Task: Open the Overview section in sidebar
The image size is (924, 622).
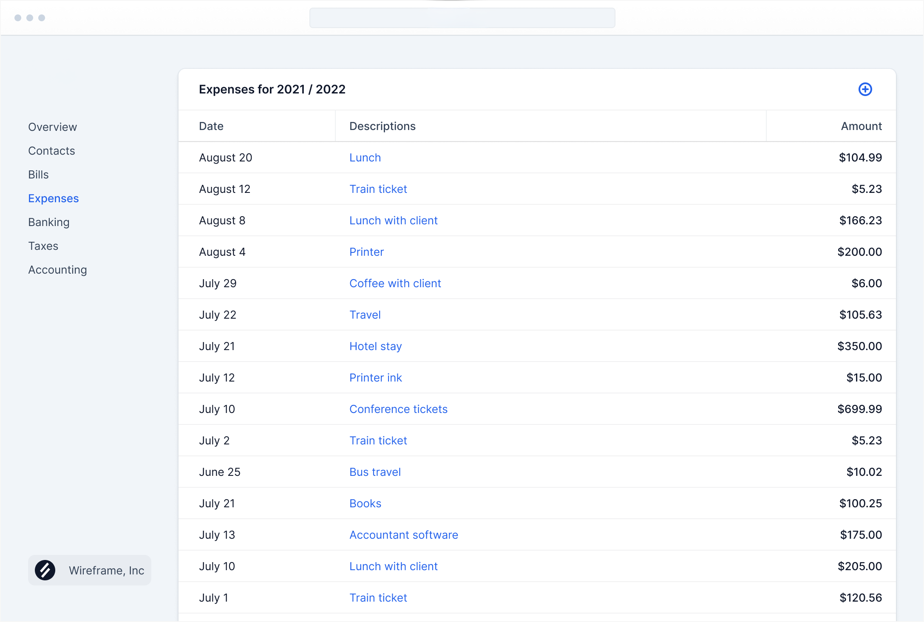Action: pos(52,127)
